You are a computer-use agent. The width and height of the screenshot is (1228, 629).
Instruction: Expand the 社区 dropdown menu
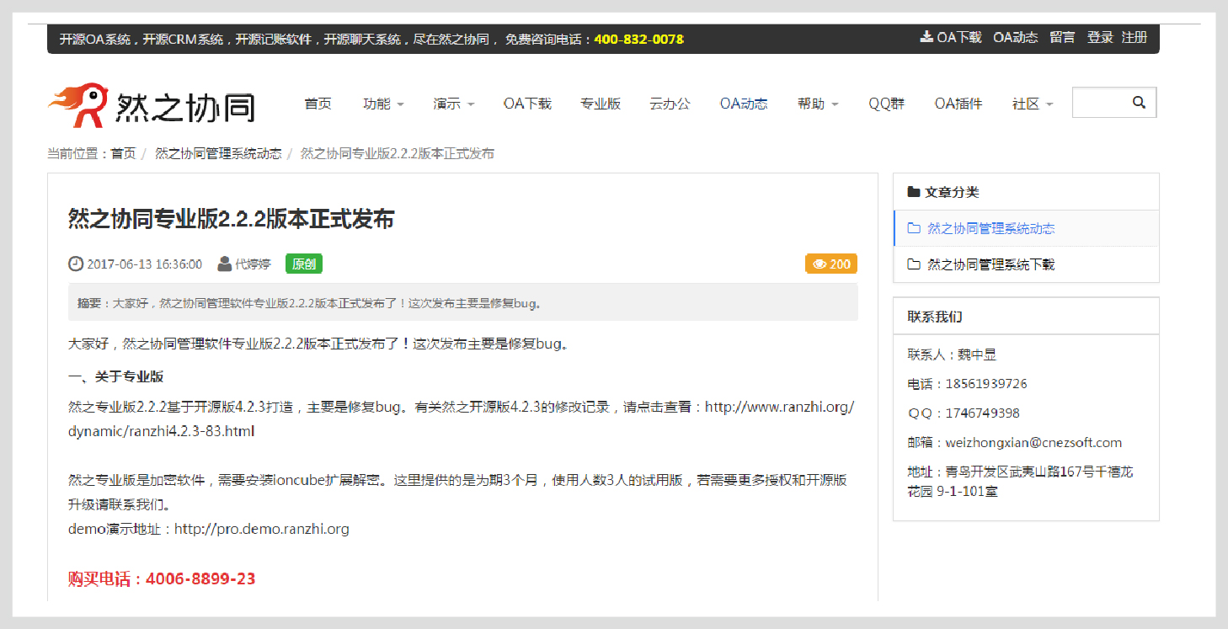[1033, 104]
